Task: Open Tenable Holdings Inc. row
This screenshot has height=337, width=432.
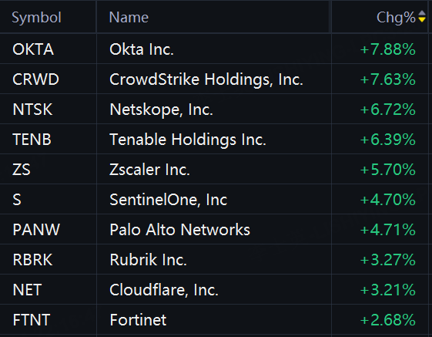Action: click(214, 140)
